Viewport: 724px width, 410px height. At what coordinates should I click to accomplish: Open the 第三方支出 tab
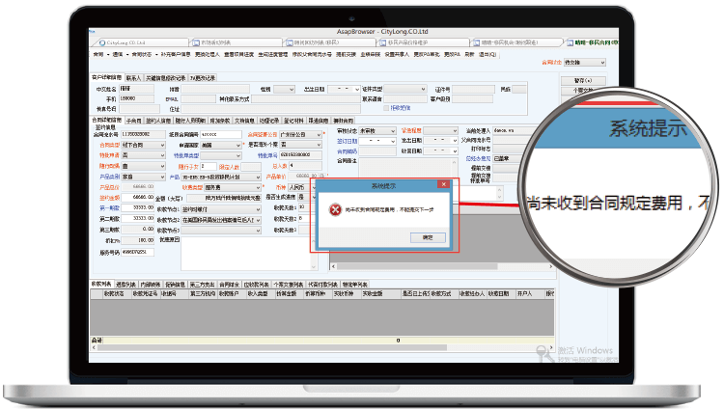pos(203,285)
